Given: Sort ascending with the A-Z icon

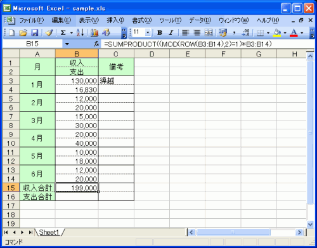Looking at the screenshot, I should (x=80, y=33).
